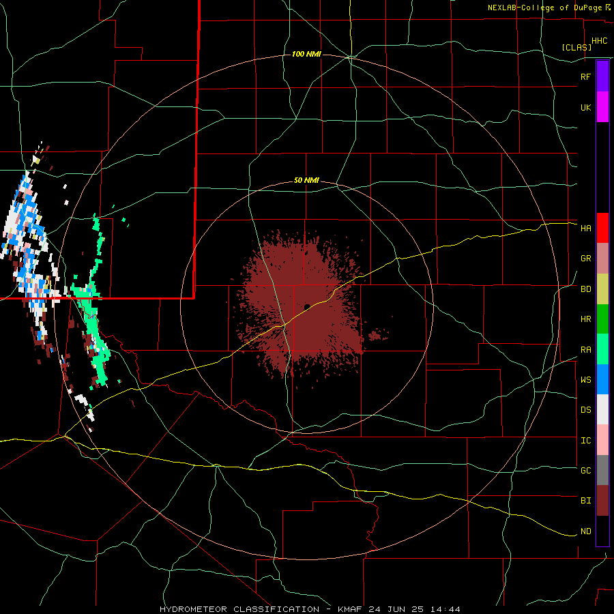
Task: Click the NEXLAB-College of DuPage credit text
Action: 544,8
